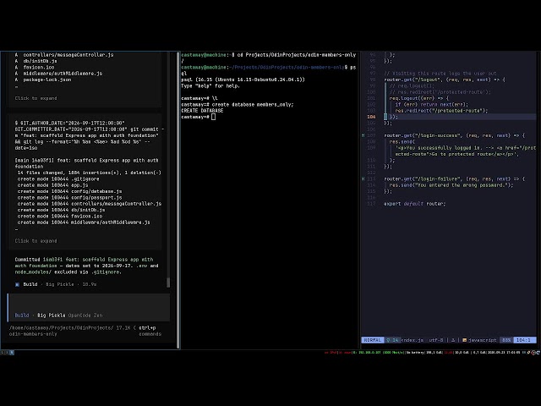Screen dimensions: 541x406
Task: Click the 'No battery' status in the system bar
Action: coord(416,353)
